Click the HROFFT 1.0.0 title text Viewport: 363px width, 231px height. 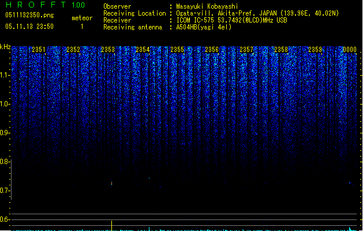pyautogui.click(x=46, y=5)
